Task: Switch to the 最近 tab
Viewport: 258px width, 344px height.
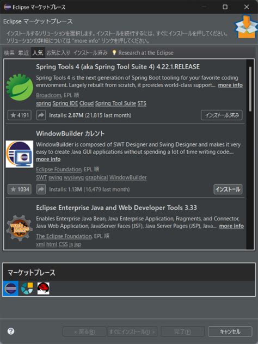Action: [23, 53]
